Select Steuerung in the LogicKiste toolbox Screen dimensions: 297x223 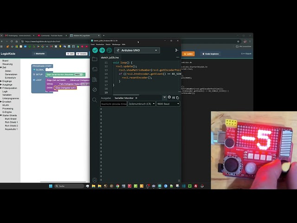pyautogui.click(x=7, y=64)
